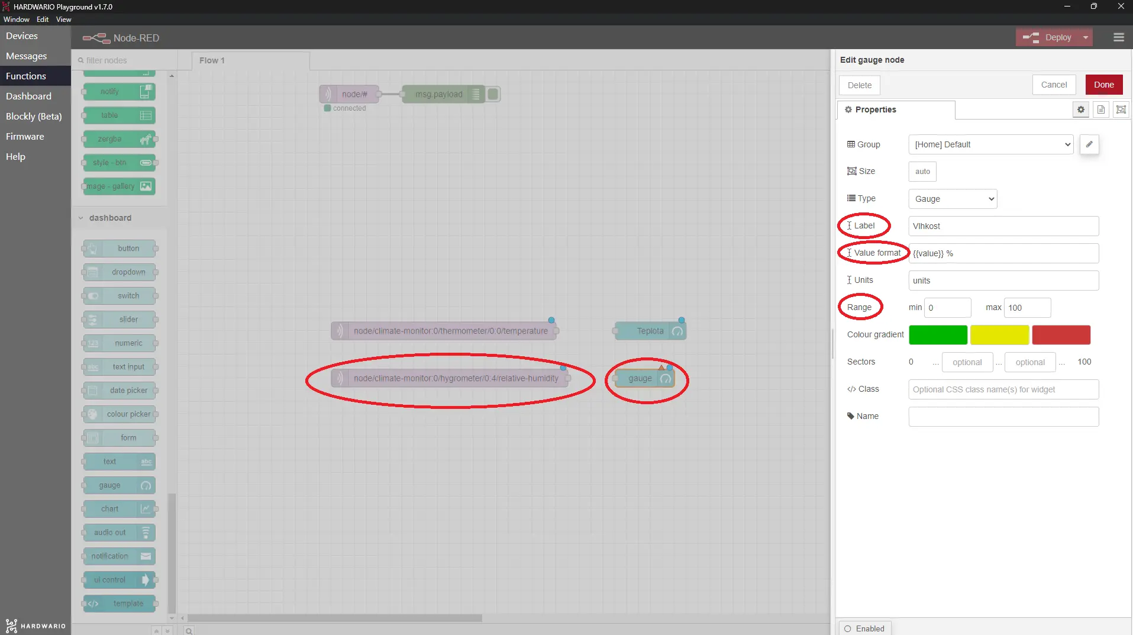Screen dimensions: 1133x635
Task: Select the text input dashboard node
Action: click(x=120, y=367)
